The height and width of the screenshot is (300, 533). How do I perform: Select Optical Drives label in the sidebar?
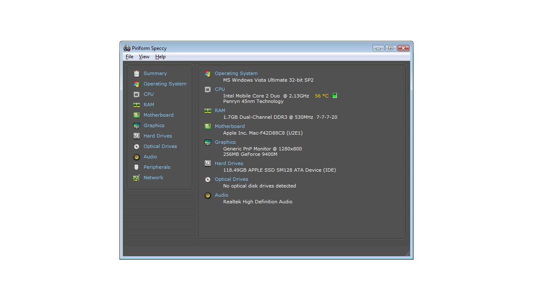pyautogui.click(x=160, y=146)
